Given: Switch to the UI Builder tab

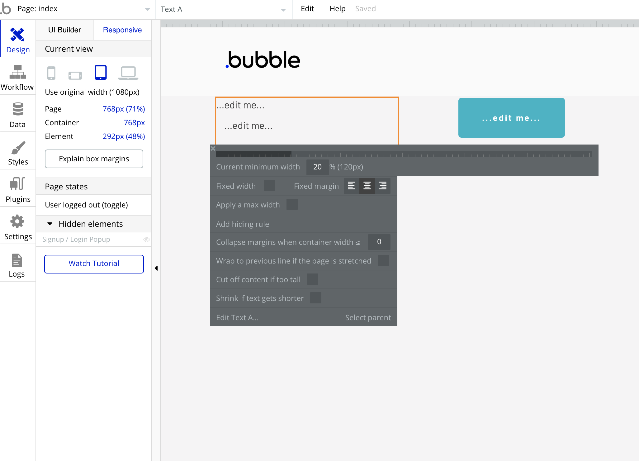Looking at the screenshot, I should 64,30.
